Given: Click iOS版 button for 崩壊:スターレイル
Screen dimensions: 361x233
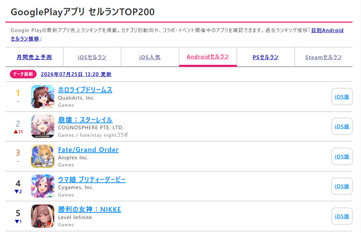Looking at the screenshot, I should (x=342, y=126).
